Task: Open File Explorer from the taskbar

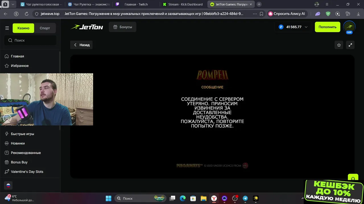Action: click(203, 198)
